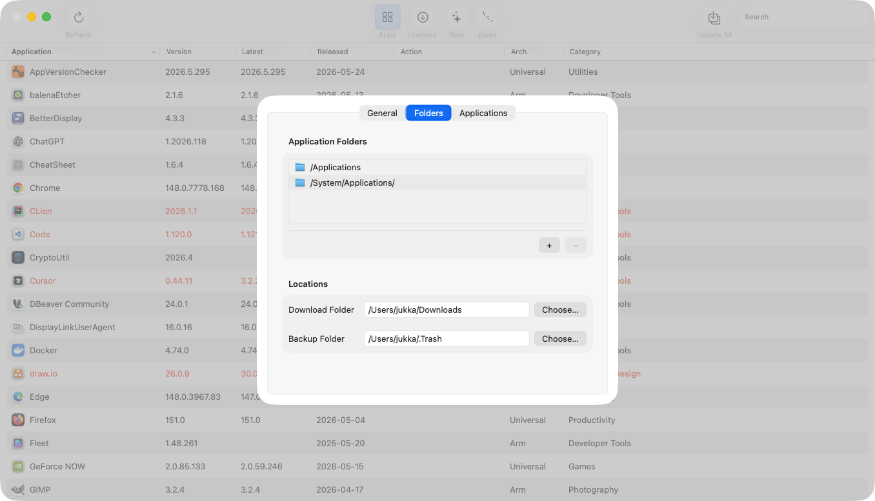This screenshot has height=501, width=875.
Task: Click the Update All toolbar icon
Action: (714, 17)
